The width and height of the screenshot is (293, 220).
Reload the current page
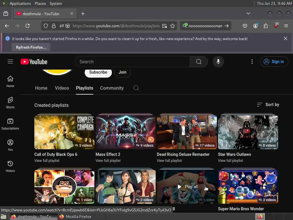[27, 26]
